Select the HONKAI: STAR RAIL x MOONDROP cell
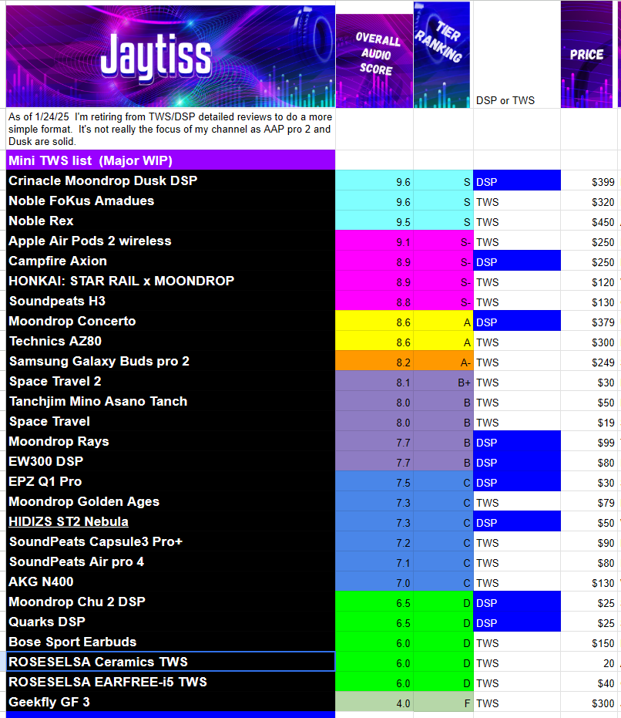This screenshot has width=621, height=718. point(171,281)
